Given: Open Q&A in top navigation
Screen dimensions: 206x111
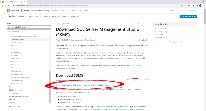Looking at the screenshot, I should tap(63, 11).
